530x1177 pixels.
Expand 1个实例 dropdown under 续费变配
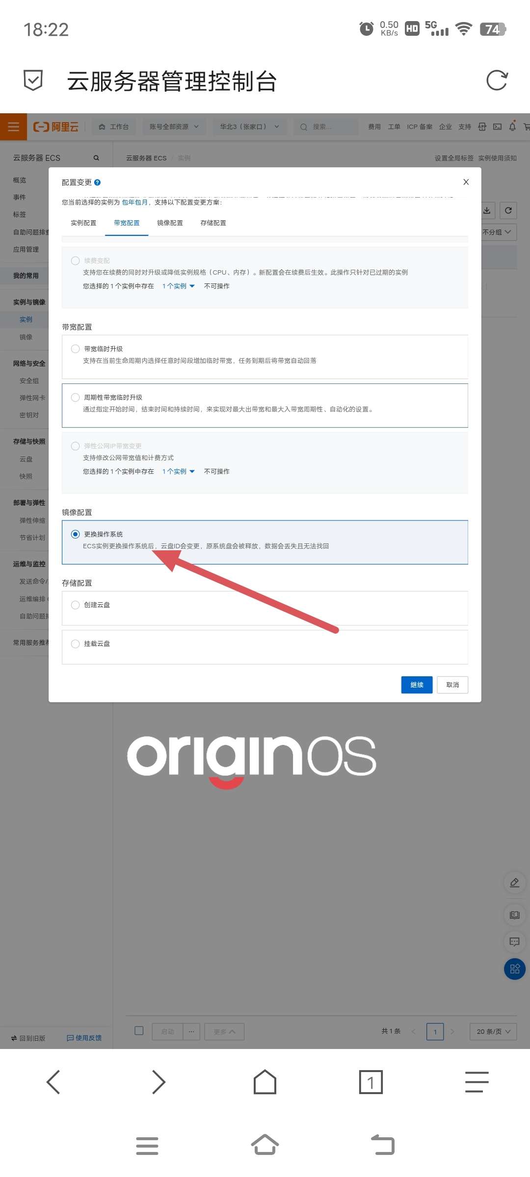[179, 286]
